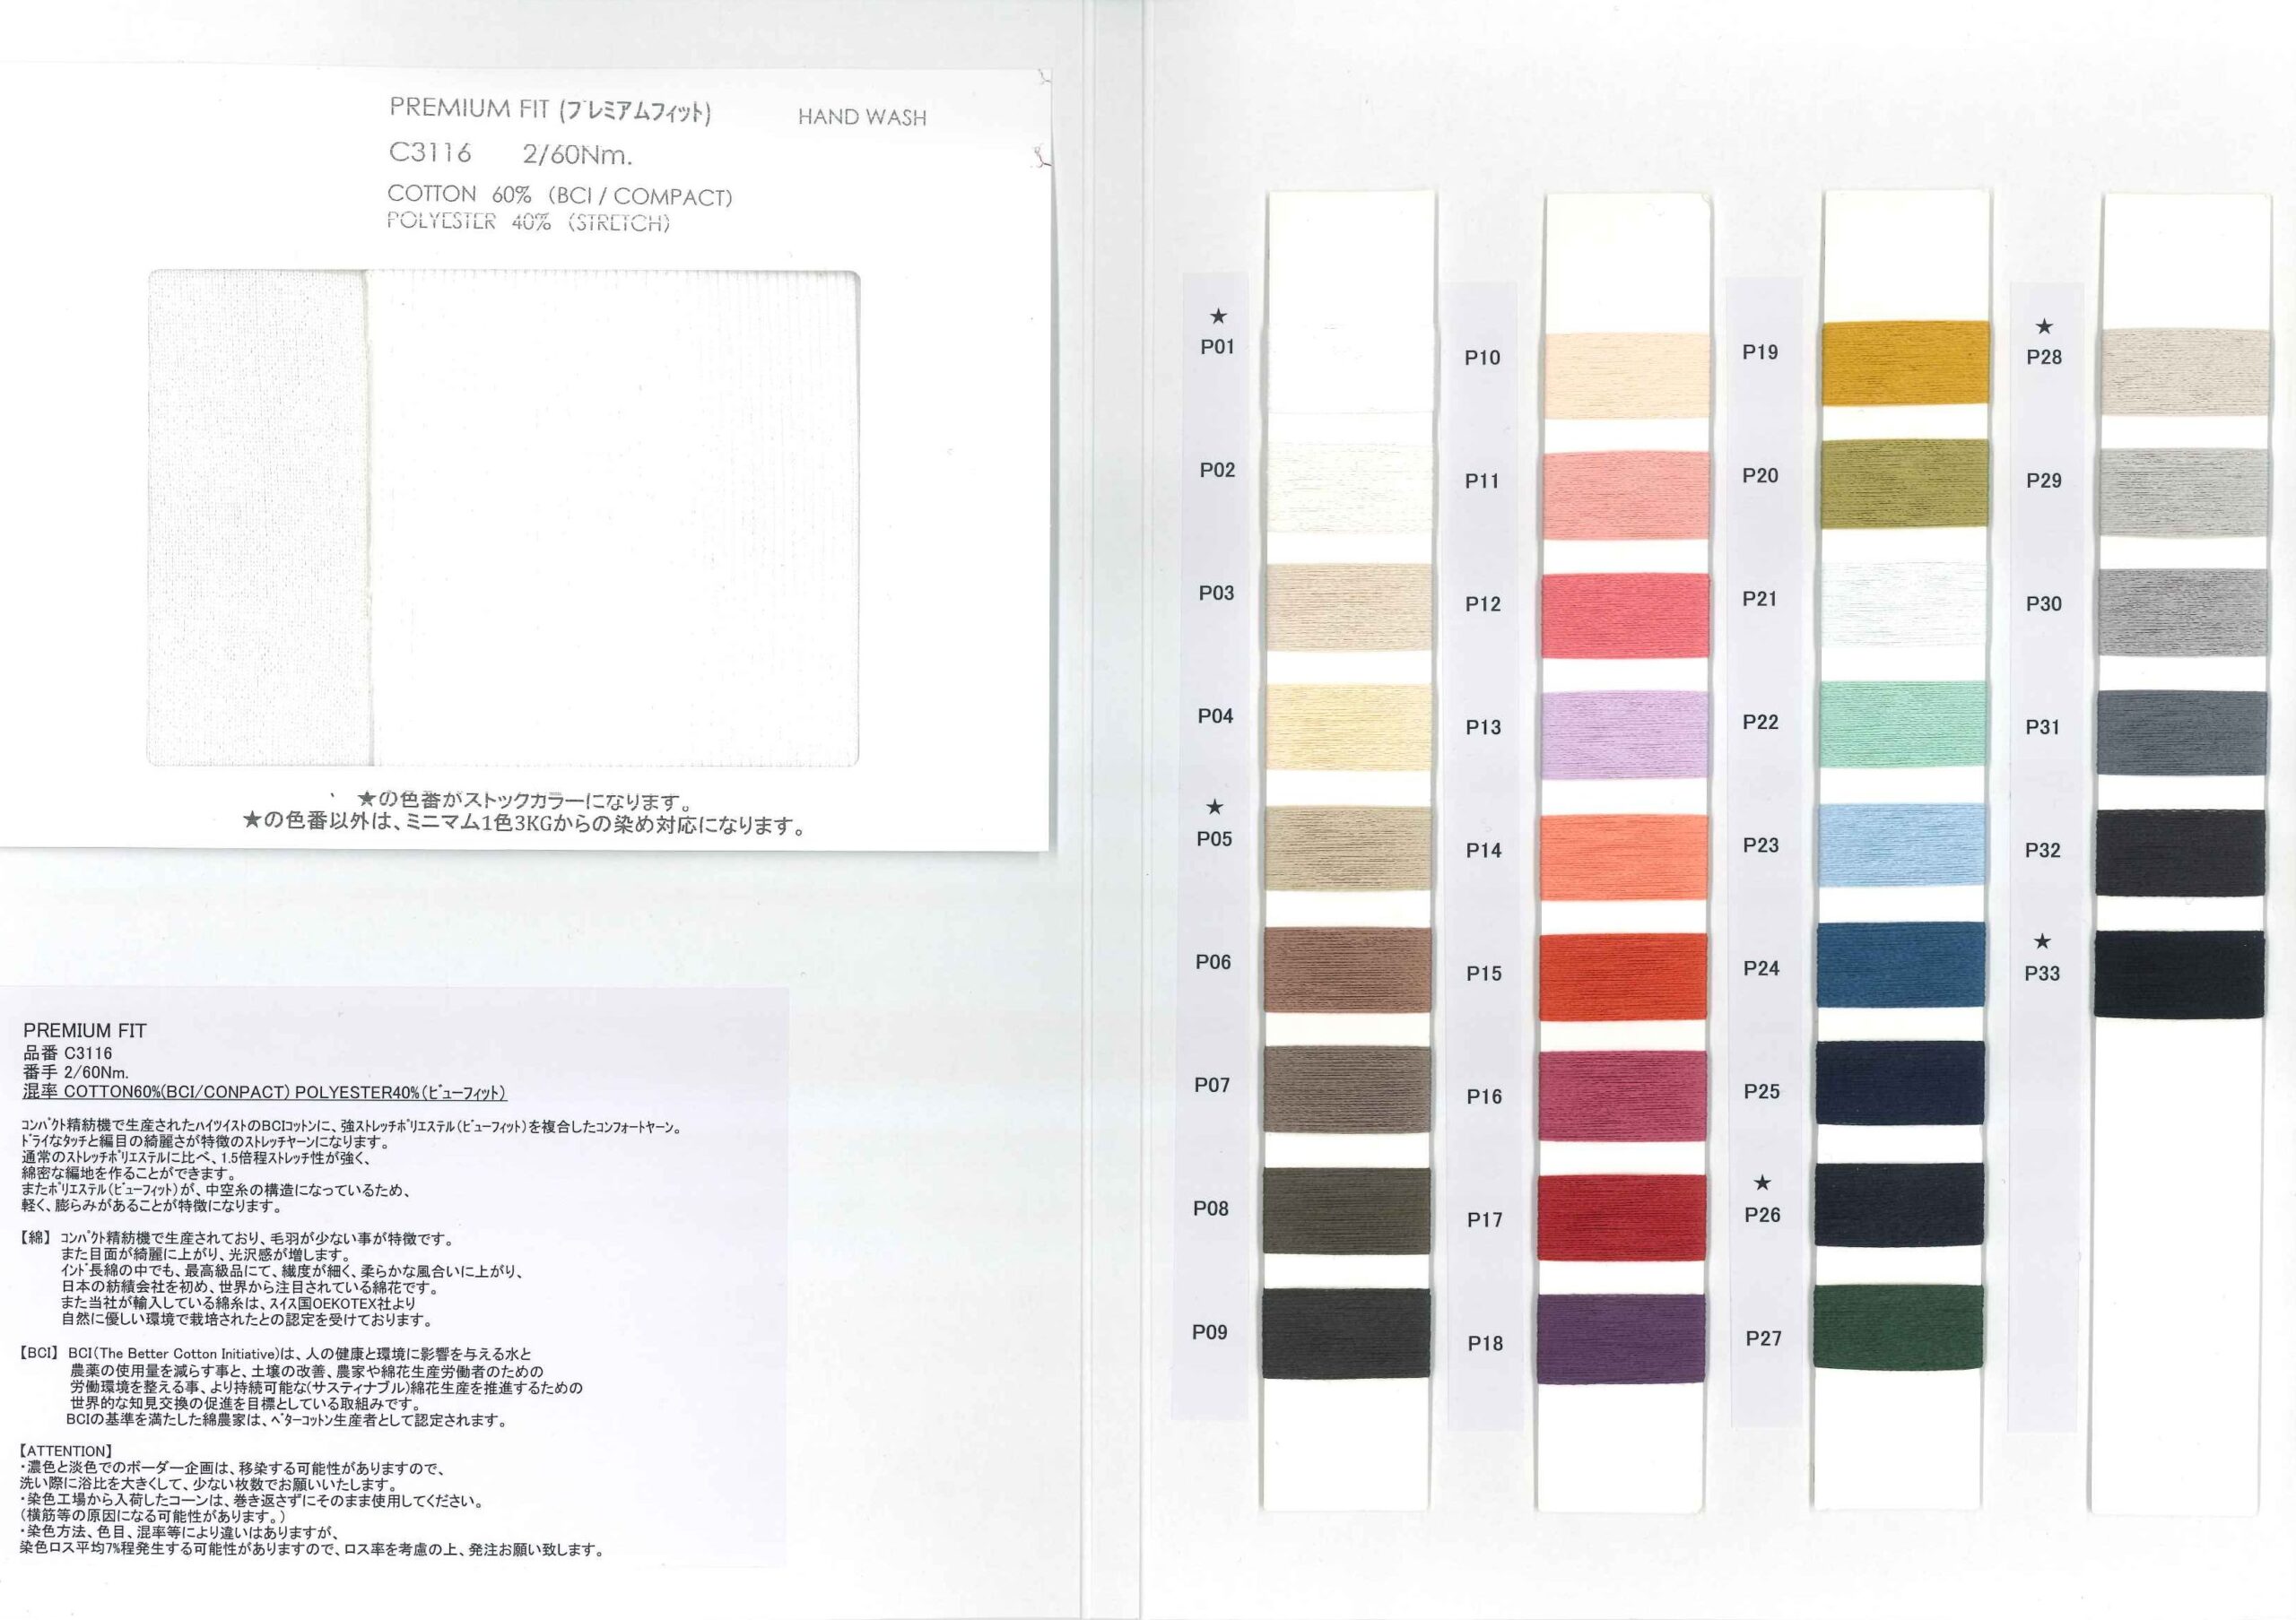Click the 品番 C3116 line in description
The image size is (2296, 1620).
[x=68, y=1053]
